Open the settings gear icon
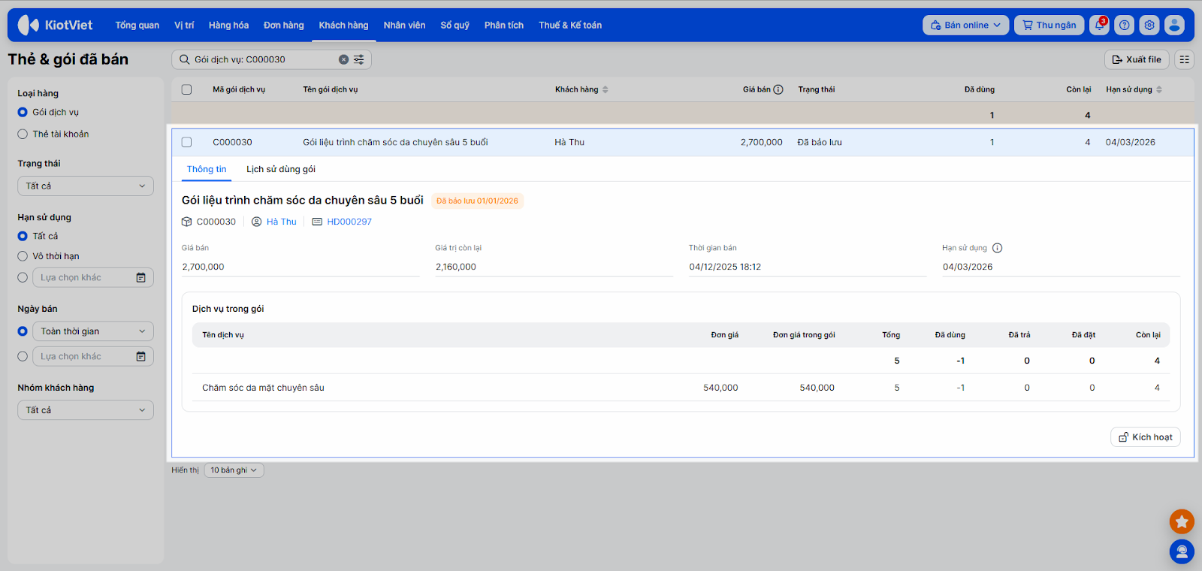The width and height of the screenshot is (1202, 571). pos(1149,25)
